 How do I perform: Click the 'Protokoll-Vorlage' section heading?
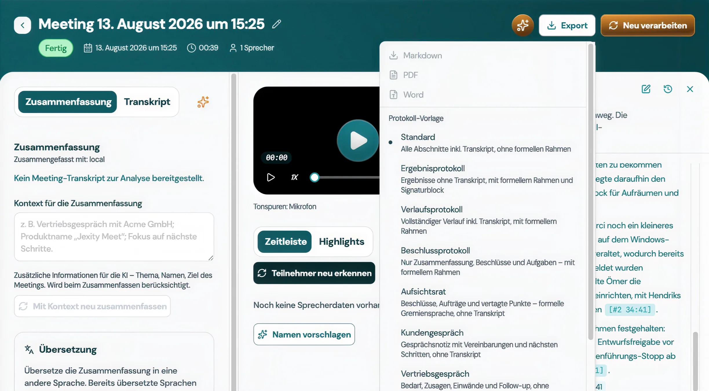(416, 118)
